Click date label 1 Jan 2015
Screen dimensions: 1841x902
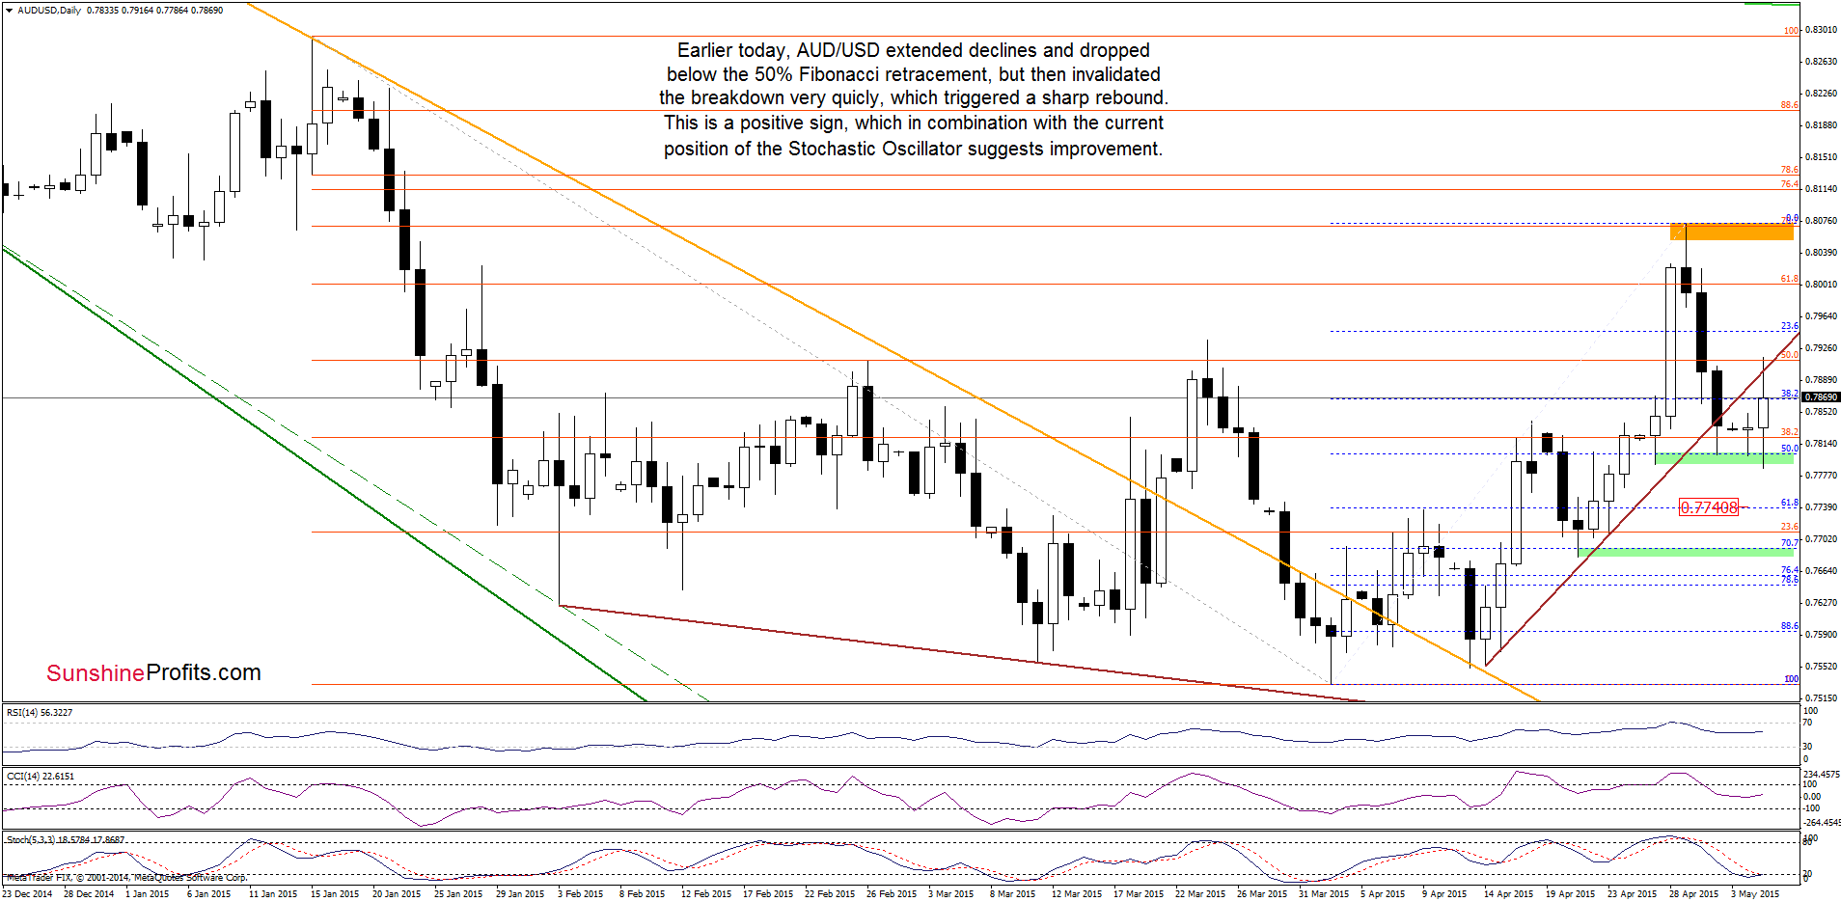(x=147, y=894)
